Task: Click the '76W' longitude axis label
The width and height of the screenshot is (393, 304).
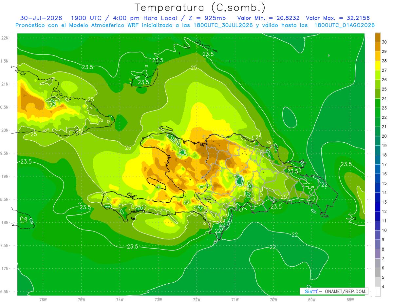Action: pyautogui.click(x=43, y=300)
